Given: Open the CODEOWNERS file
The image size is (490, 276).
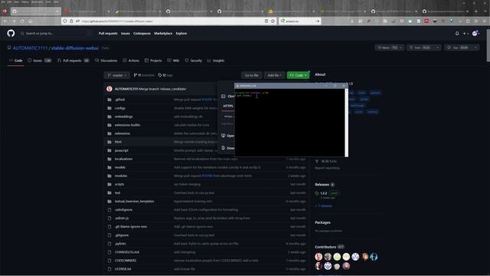Looking at the screenshot, I should coord(126,261).
